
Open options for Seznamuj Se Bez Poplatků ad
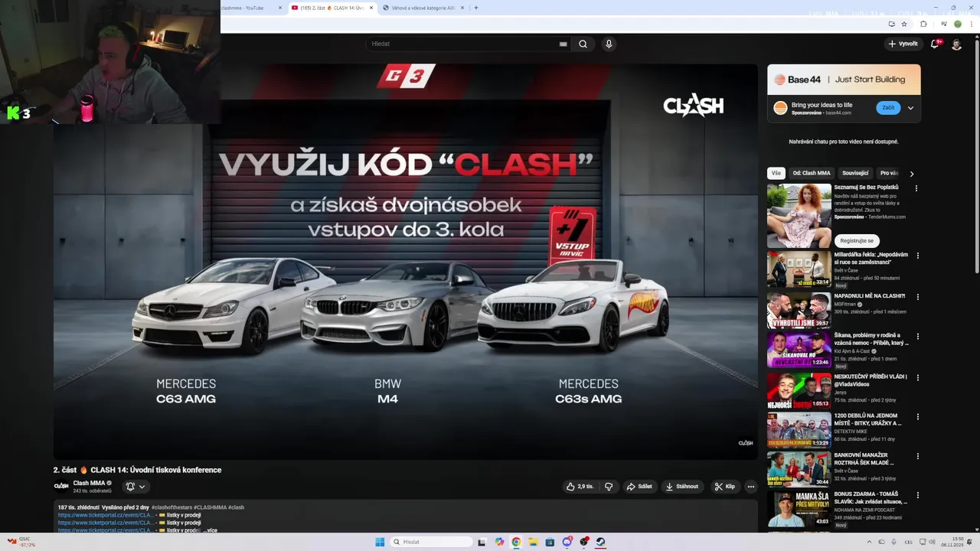click(x=916, y=188)
